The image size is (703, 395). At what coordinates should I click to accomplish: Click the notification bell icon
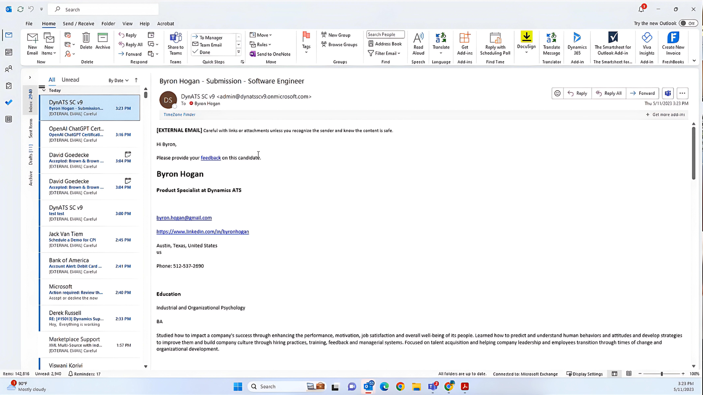coord(641,9)
